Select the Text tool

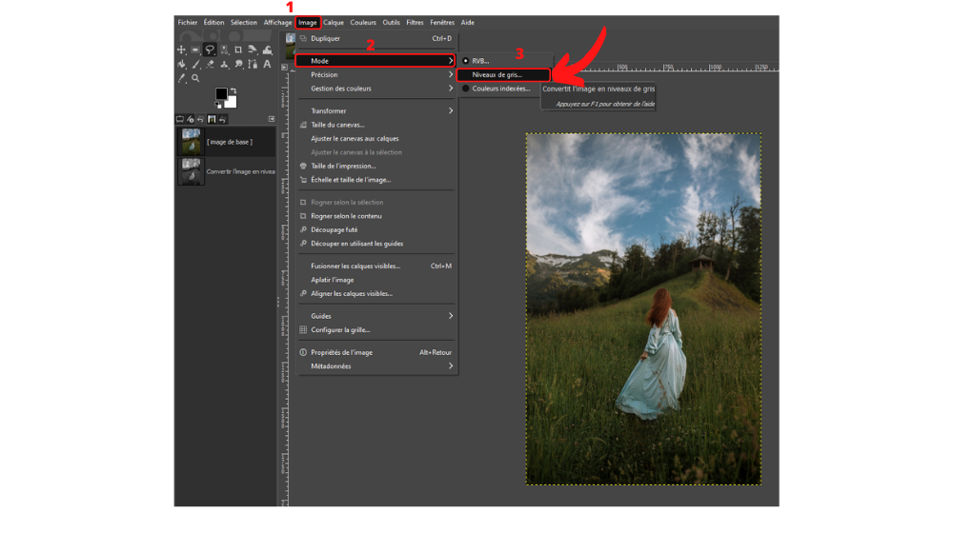tap(268, 64)
